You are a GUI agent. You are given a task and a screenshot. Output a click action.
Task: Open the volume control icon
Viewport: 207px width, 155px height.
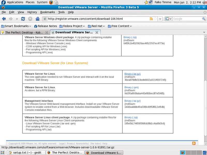click(x=205, y=2)
